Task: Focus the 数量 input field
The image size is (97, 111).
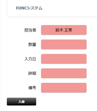Action: (x=64, y=44)
